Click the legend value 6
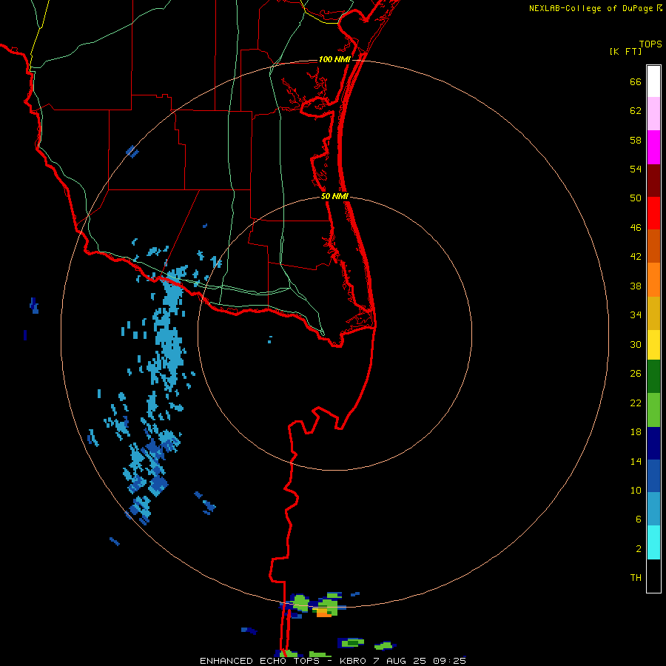666x666 pixels. (639, 519)
